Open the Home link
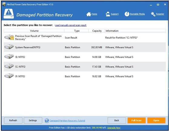Screen dimensions: 169x131 (x=94, y=14)
